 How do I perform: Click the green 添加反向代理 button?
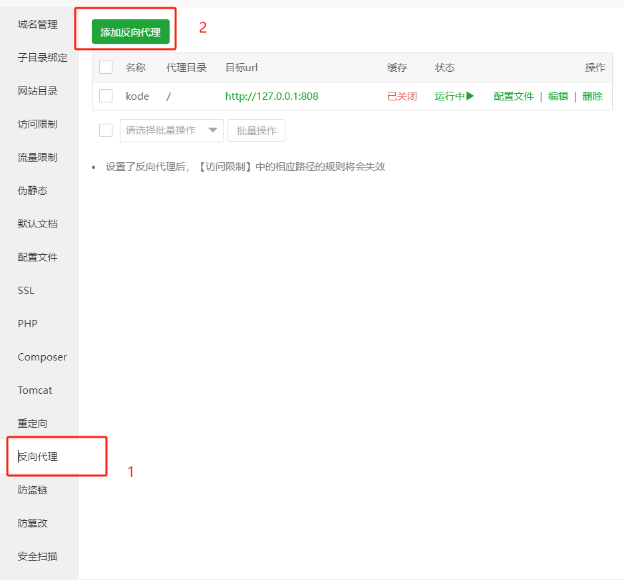(x=130, y=32)
